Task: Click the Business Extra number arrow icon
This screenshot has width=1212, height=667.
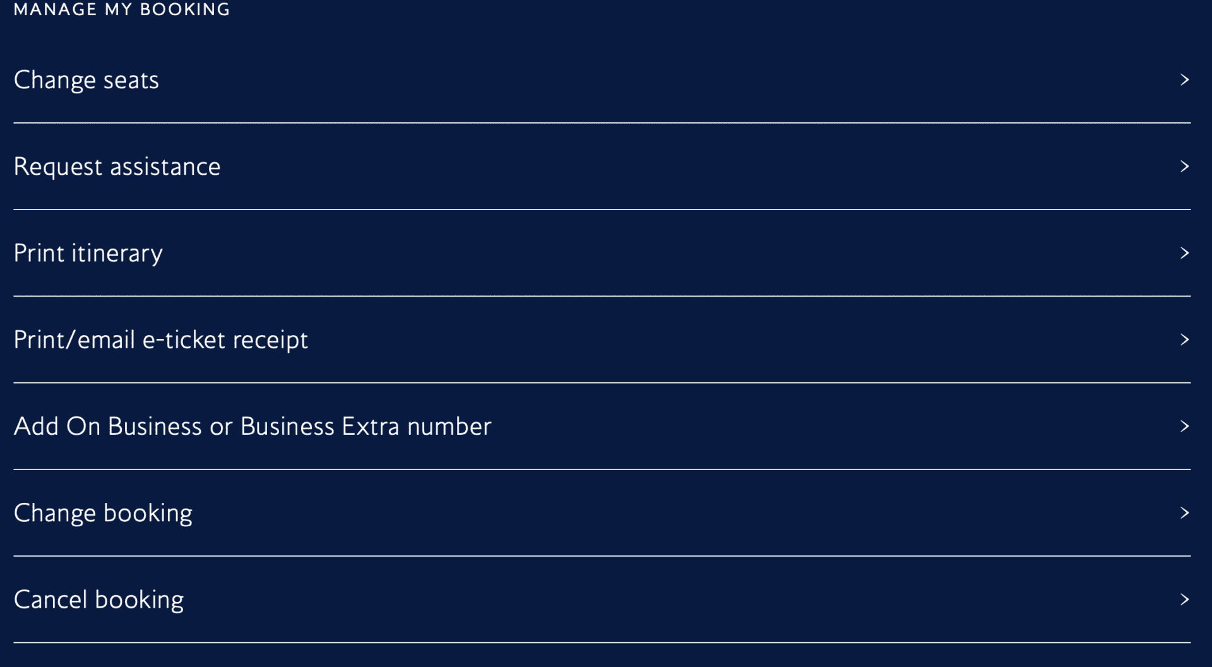Action: point(1184,426)
